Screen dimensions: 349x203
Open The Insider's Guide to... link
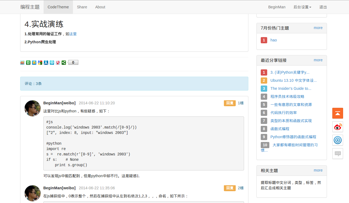[x=291, y=88]
